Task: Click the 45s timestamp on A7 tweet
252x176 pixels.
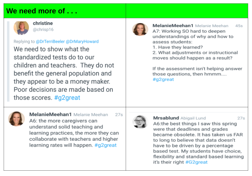Action: click(x=239, y=26)
